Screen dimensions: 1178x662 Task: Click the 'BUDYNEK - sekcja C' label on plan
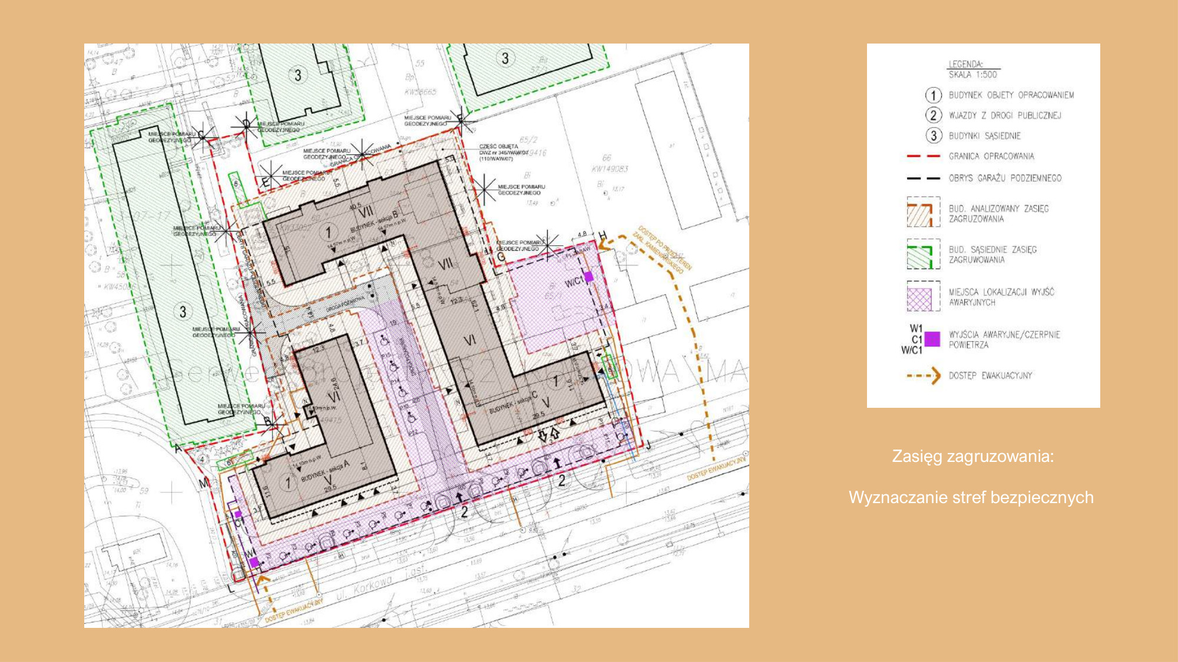click(x=513, y=405)
